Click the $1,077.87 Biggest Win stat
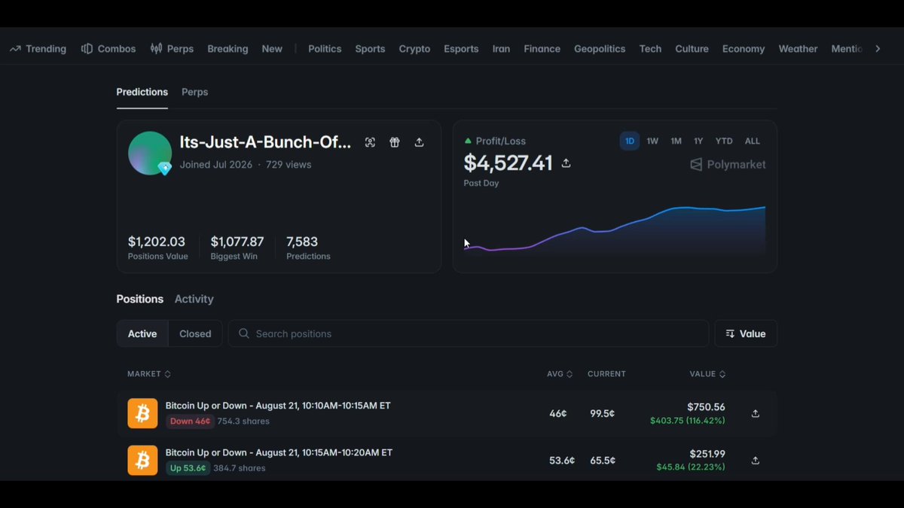The image size is (904, 508). [237, 248]
